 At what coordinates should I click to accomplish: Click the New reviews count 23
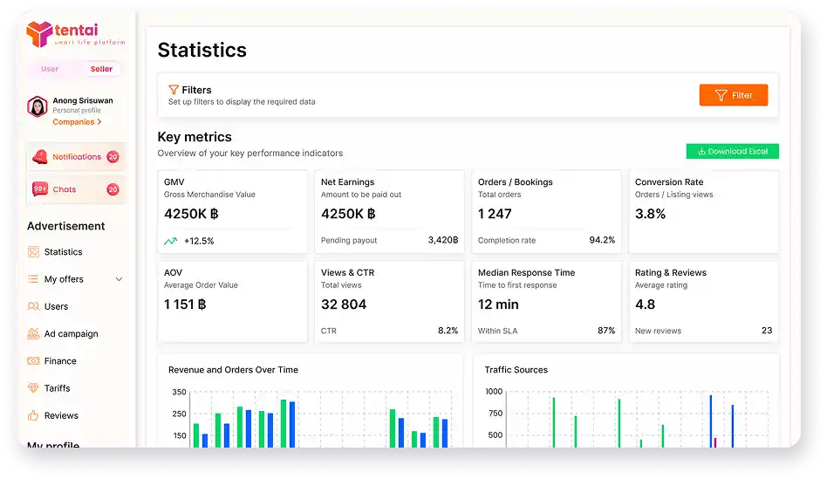(767, 331)
